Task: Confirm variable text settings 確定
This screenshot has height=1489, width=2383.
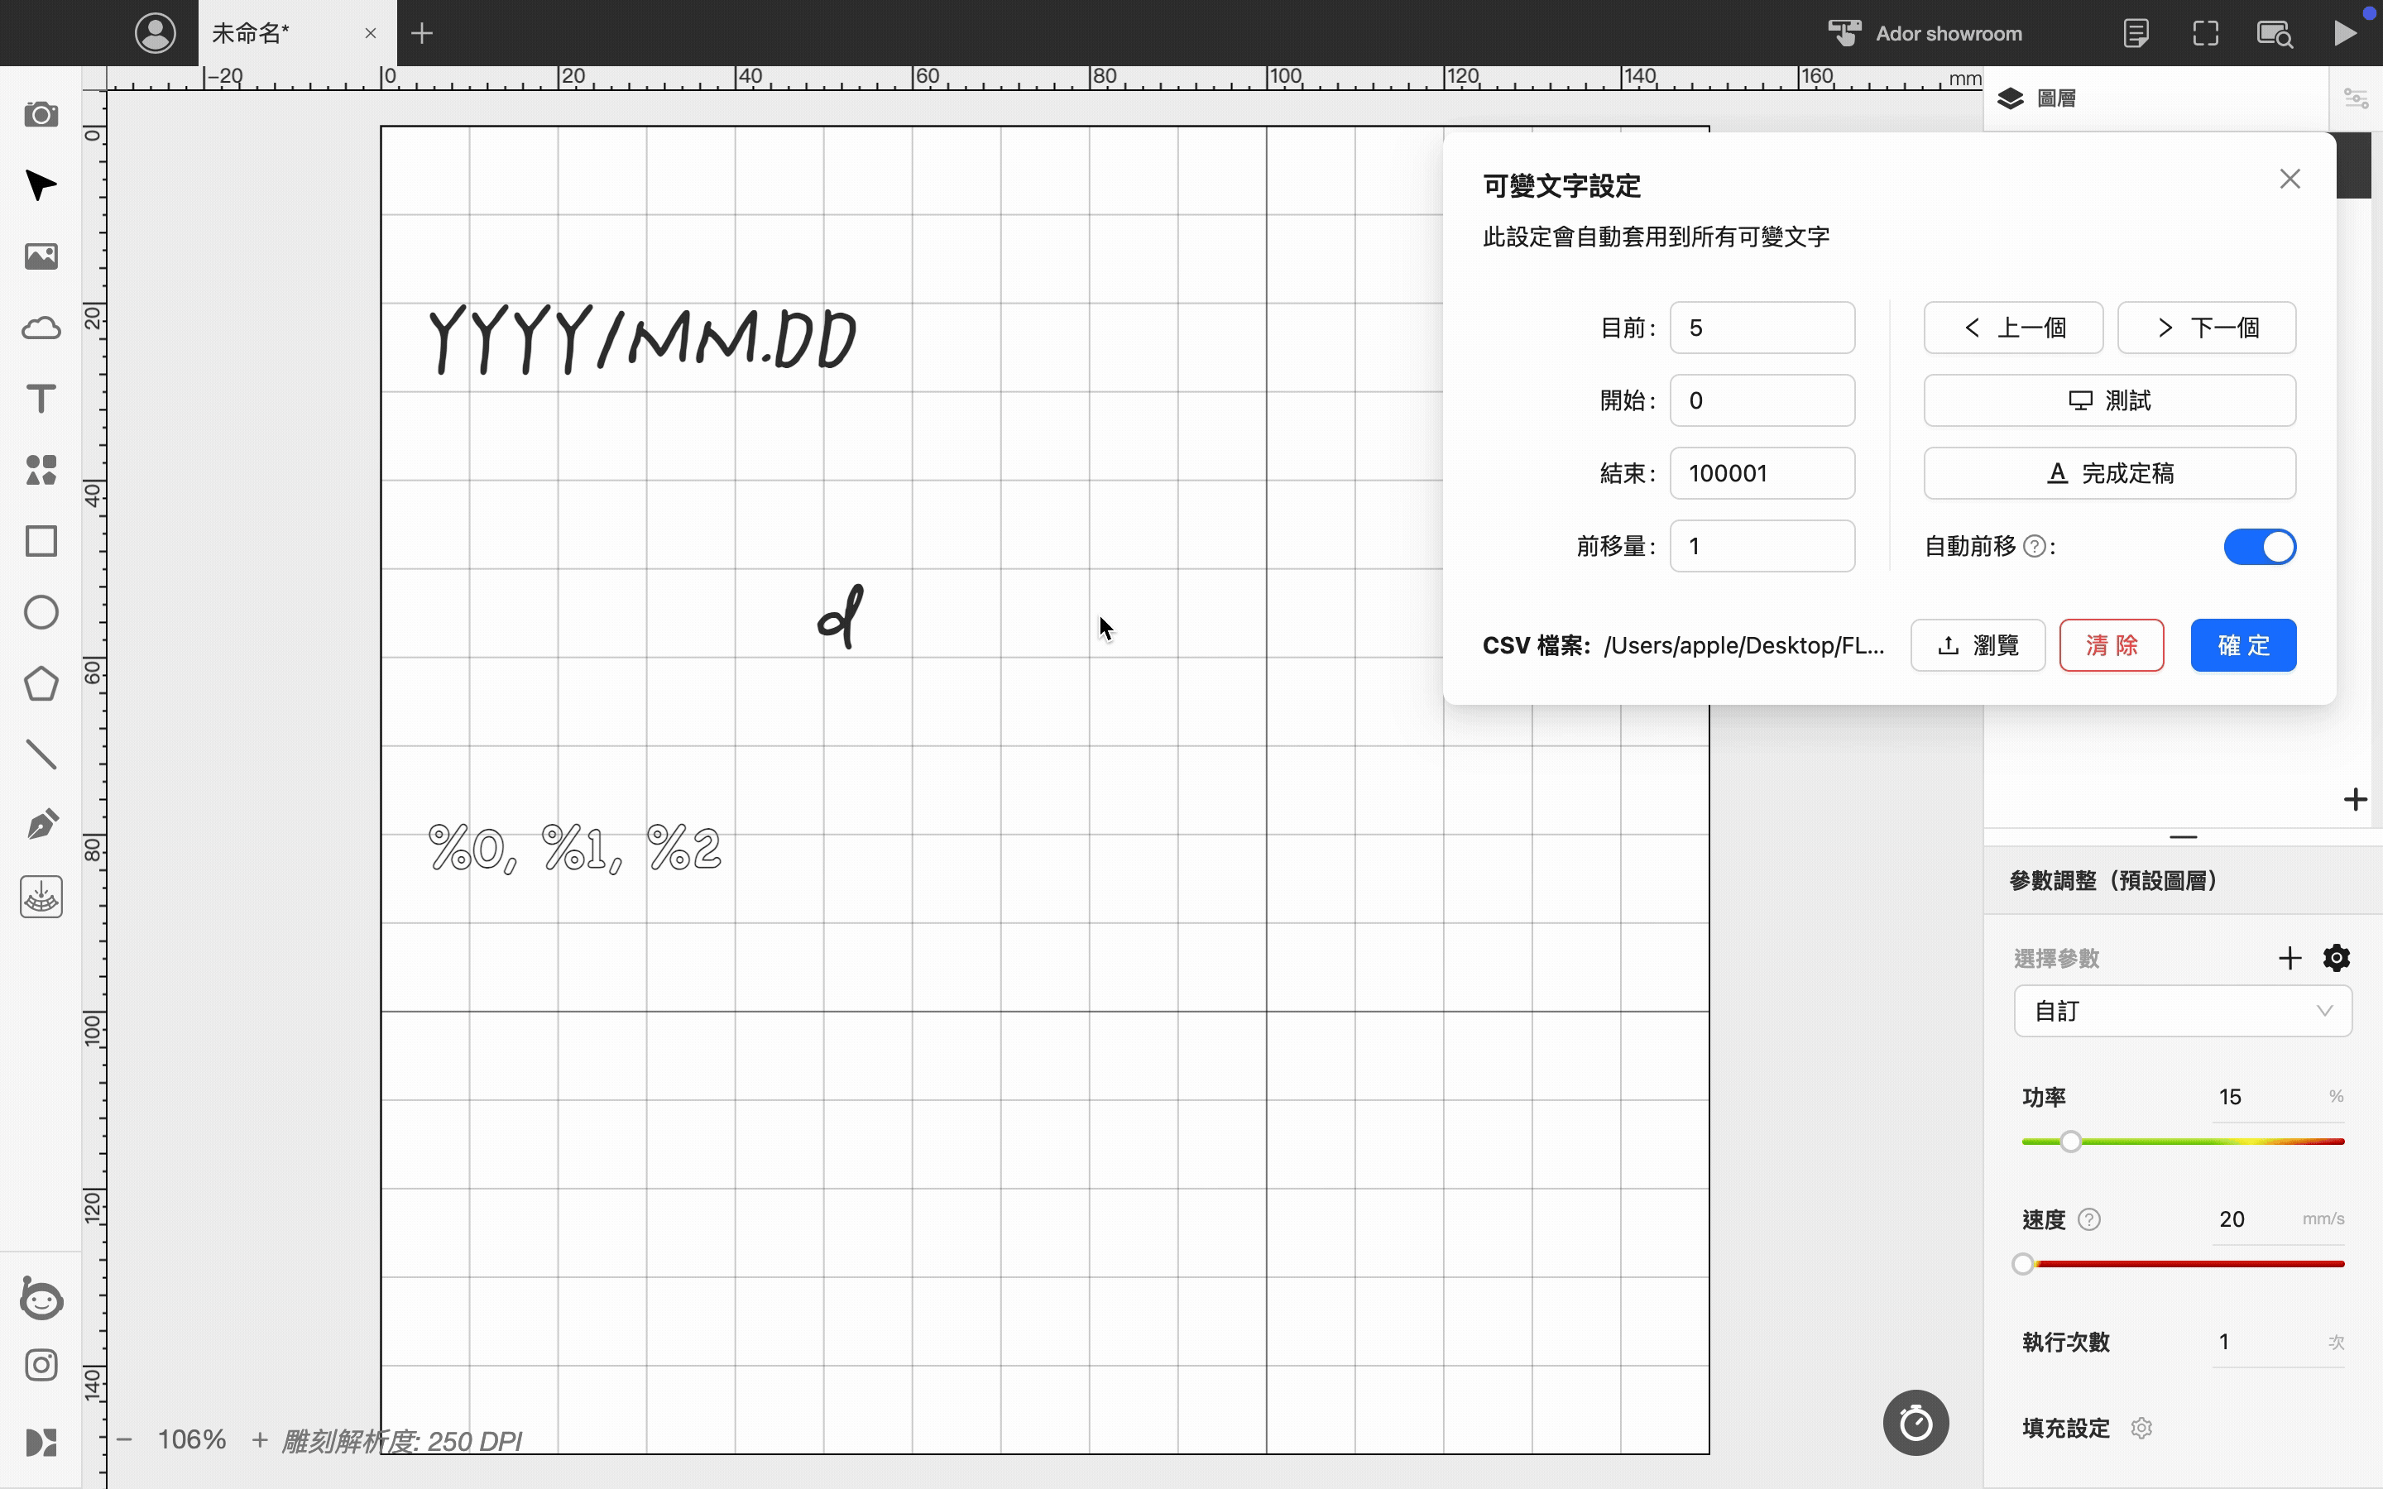Action: point(2243,646)
